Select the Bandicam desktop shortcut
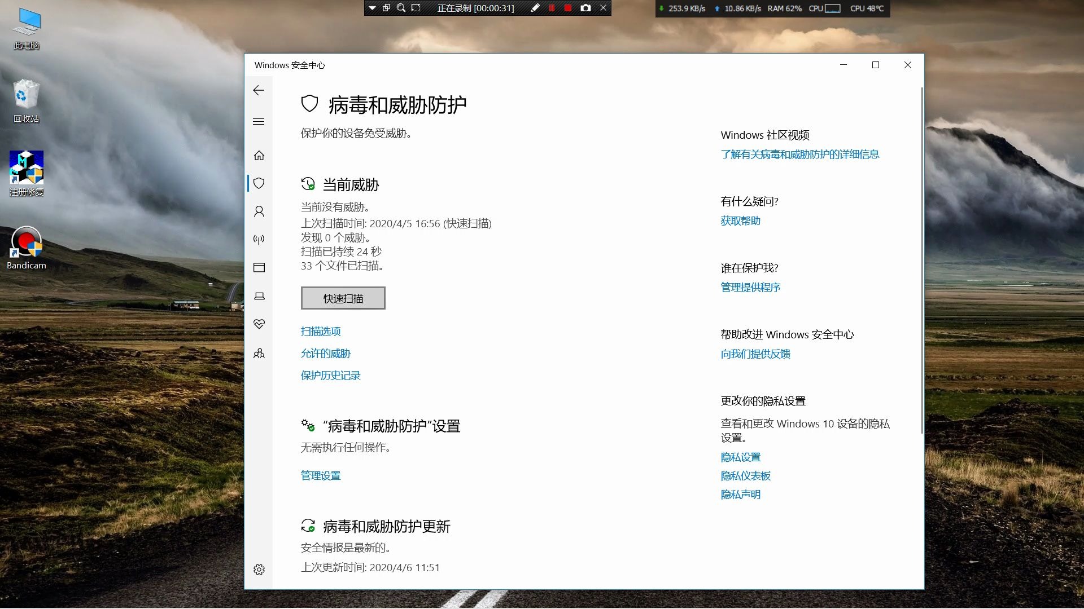This screenshot has width=1084, height=609. [27, 248]
